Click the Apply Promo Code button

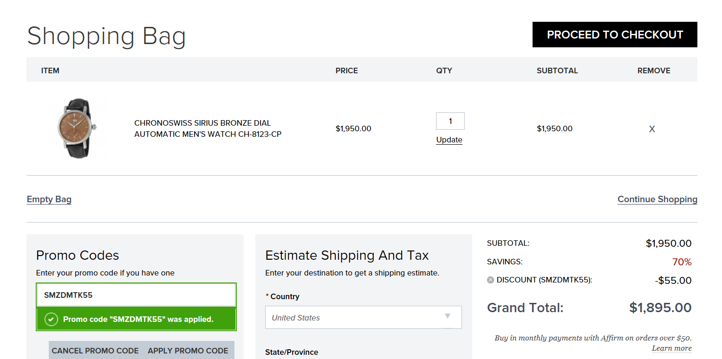point(188,351)
